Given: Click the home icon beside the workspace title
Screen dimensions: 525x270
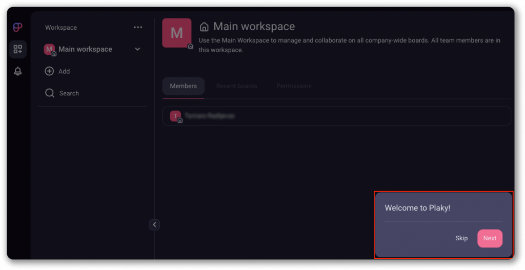Looking at the screenshot, I should (x=204, y=27).
